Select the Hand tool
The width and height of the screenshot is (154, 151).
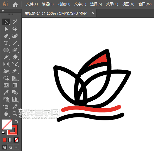point(6,113)
